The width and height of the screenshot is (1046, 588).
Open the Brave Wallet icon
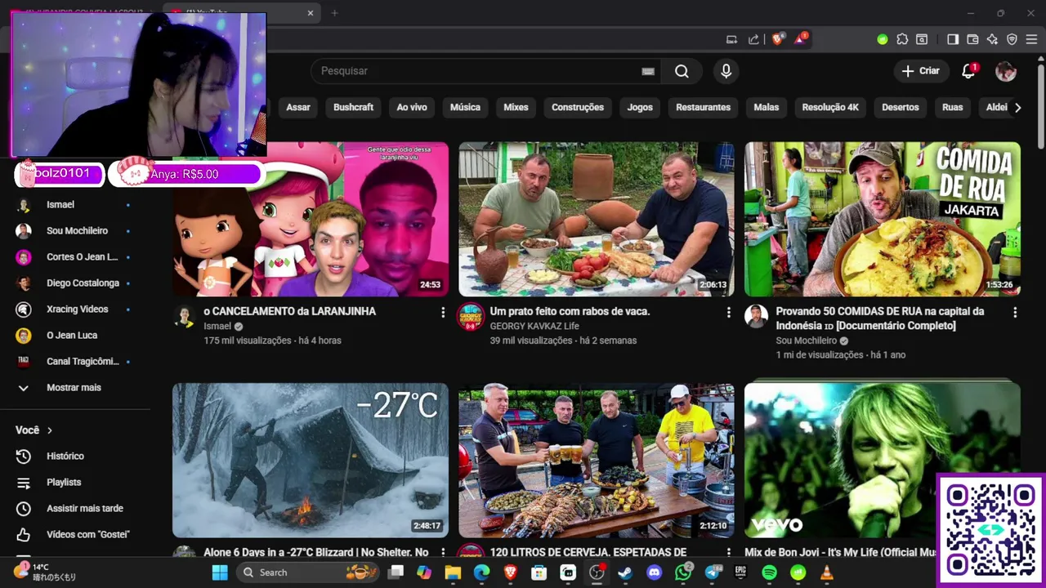point(972,39)
